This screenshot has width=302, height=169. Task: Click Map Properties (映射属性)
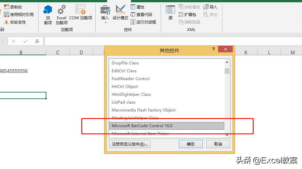pyautogui.click(x=189, y=7)
